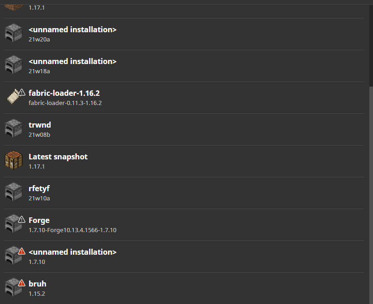
Task: Select the bruh installation title
Action: point(37,284)
